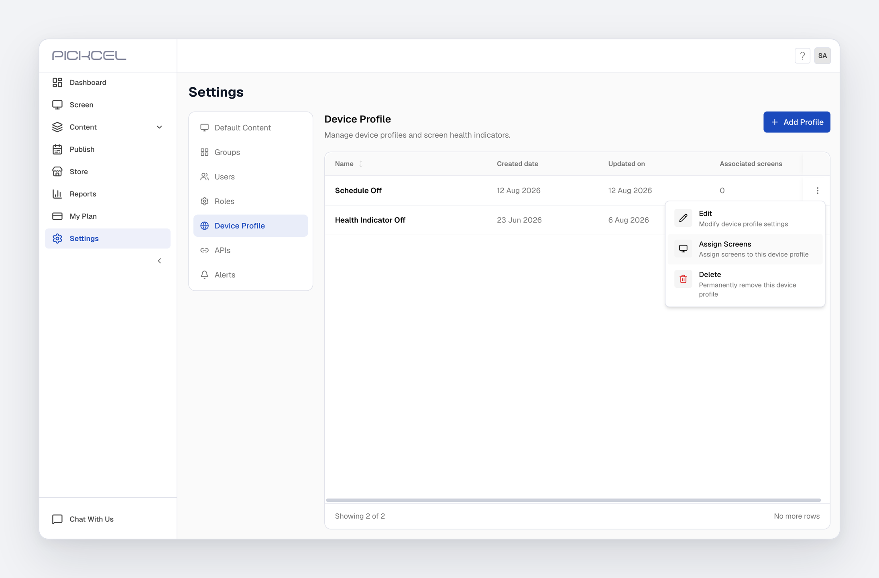Choose Delete in the context menu
The width and height of the screenshot is (879, 578).
[745, 284]
